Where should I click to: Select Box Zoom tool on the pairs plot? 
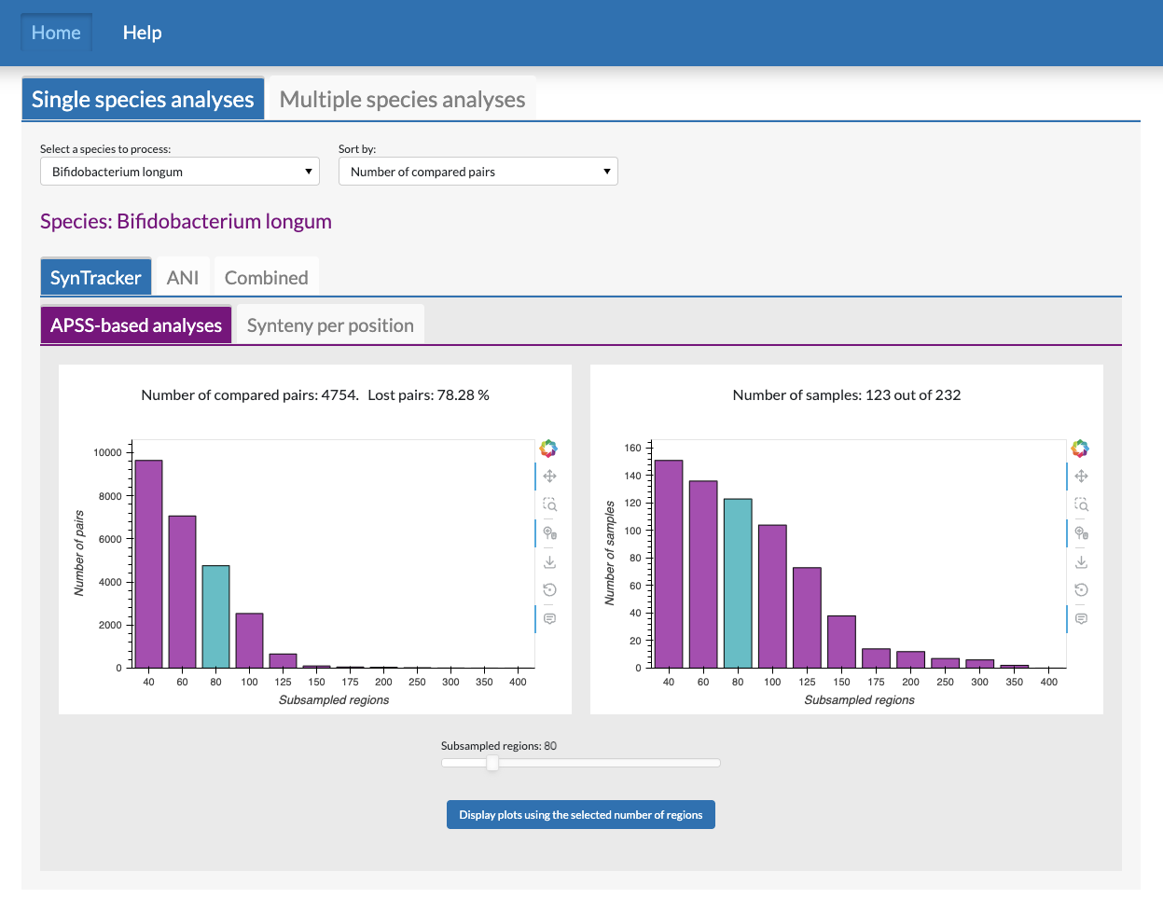(x=549, y=504)
